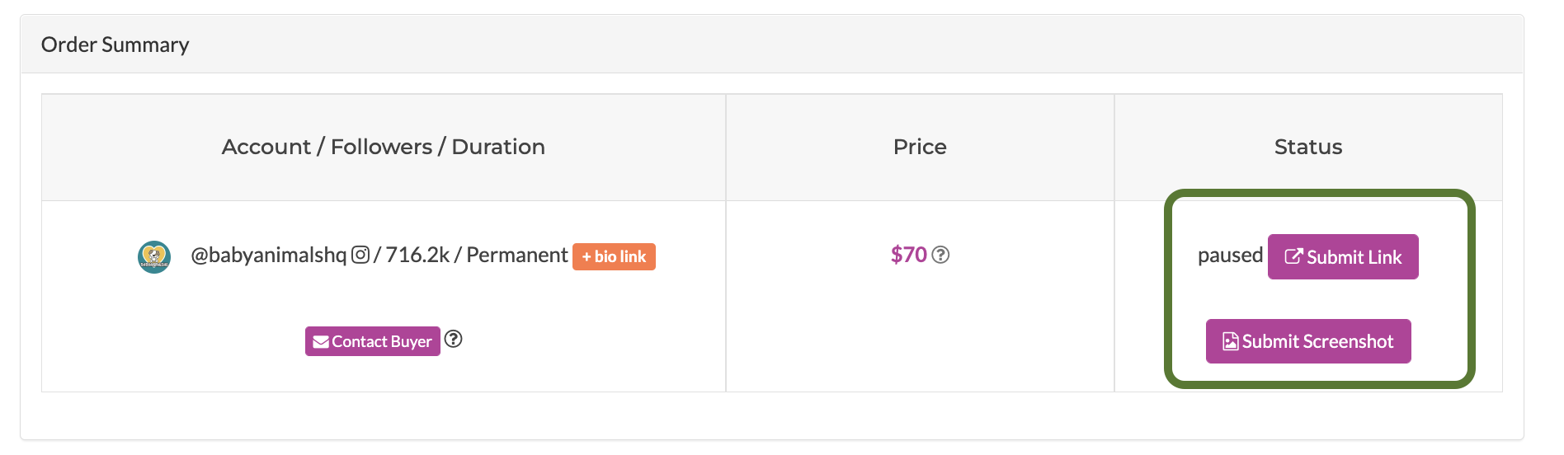Click the Submit Screenshot button text

click(1317, 341)
